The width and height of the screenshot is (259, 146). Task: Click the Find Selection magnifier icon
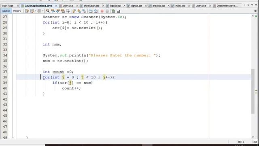[48, 11]
